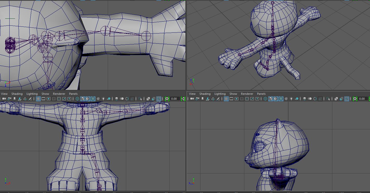Click Isolate Select icon in front view panel

(x=140, y=99)
